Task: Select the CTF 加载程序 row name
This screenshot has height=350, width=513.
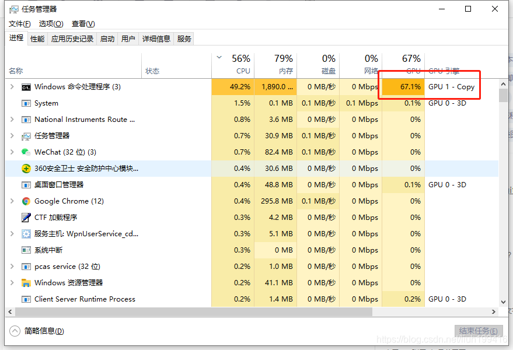Action: click(x=56, y=218)
